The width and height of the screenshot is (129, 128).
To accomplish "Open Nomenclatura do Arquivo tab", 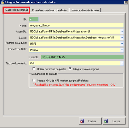I will point(85,10).
